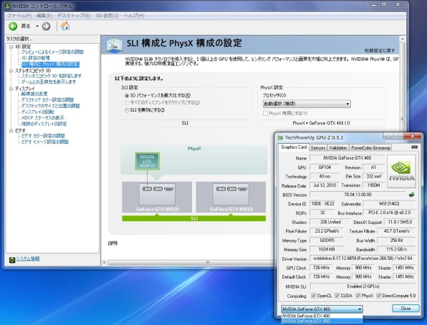Click the BIOS save chip icon
The height and width of the screenshot is (325, 427).
point(411,195)
